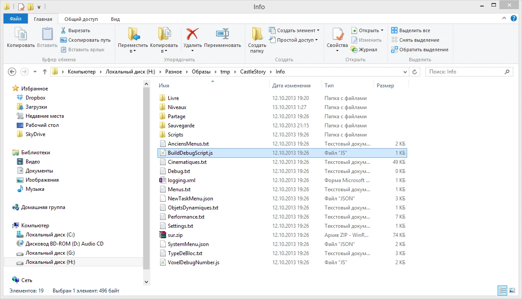Click the Вырезать (Cut) scissors icon
Screen dimensions: 522x299
(64, 30)
